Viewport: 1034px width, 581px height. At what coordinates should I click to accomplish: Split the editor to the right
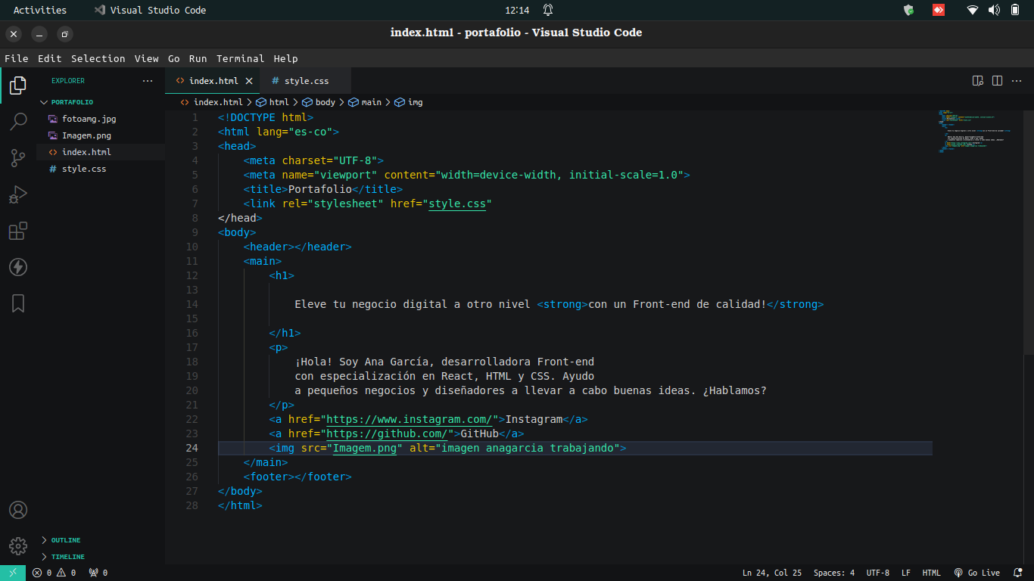(x=997, y=80)
